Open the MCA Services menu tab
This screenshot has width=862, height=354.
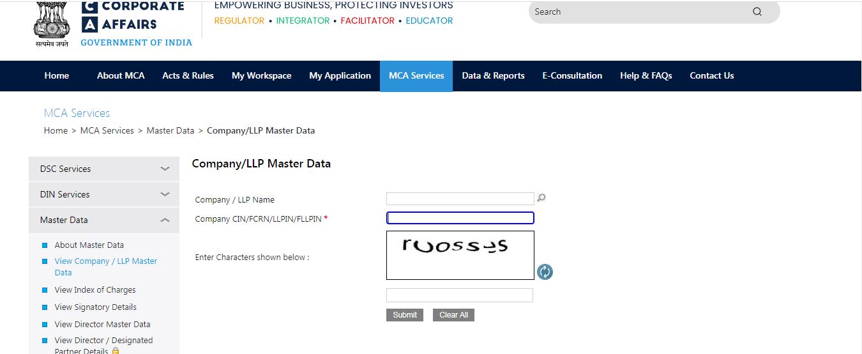(416, 75)
